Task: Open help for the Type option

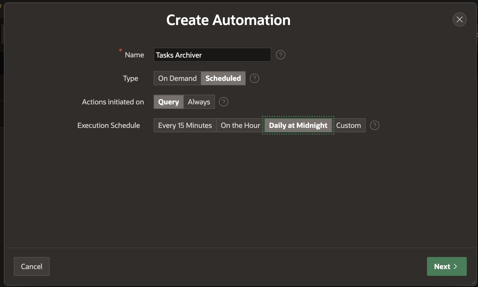Action: 254,78
